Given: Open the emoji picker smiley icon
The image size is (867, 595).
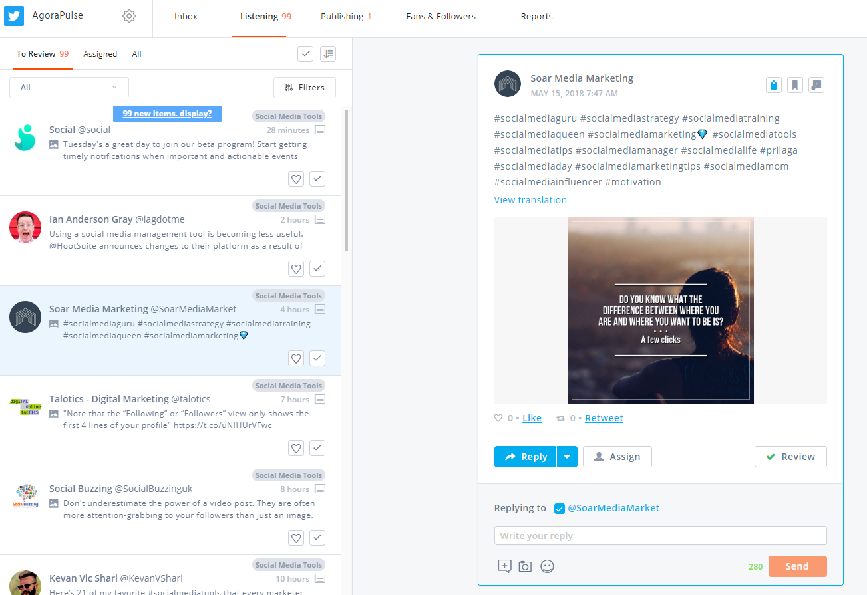Looking at the screenshot, I should tap(547, 566).
